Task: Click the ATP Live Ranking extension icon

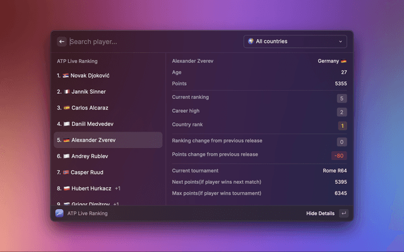Action: pyautogui.click(x=59, y=214)
